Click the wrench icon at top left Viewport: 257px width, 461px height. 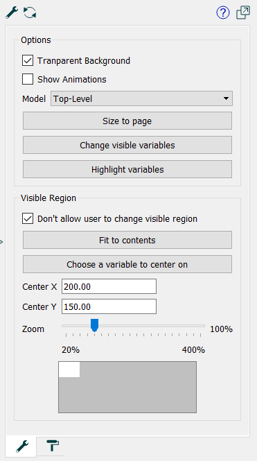click(x=12, y=12)
